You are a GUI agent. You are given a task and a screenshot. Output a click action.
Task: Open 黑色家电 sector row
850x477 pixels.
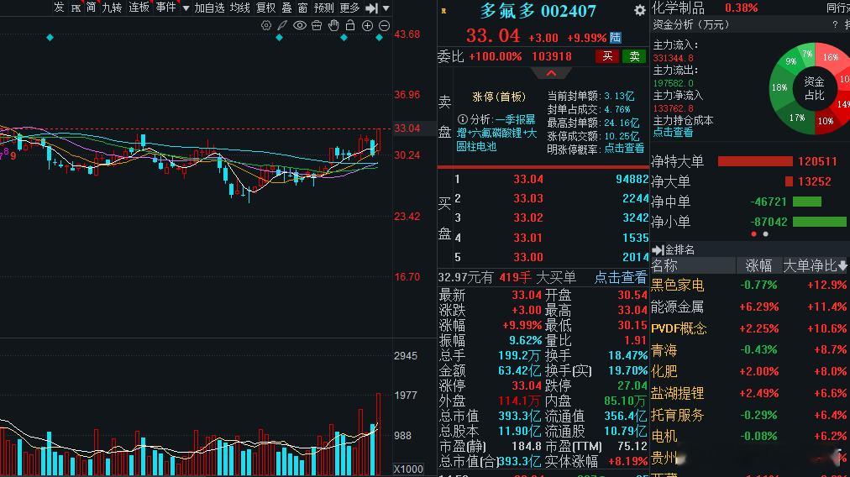750,286
